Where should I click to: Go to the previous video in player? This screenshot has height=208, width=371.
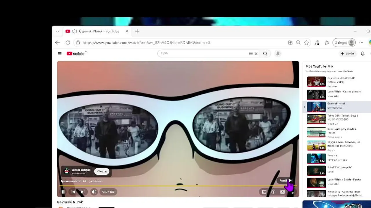click(73, 192)
